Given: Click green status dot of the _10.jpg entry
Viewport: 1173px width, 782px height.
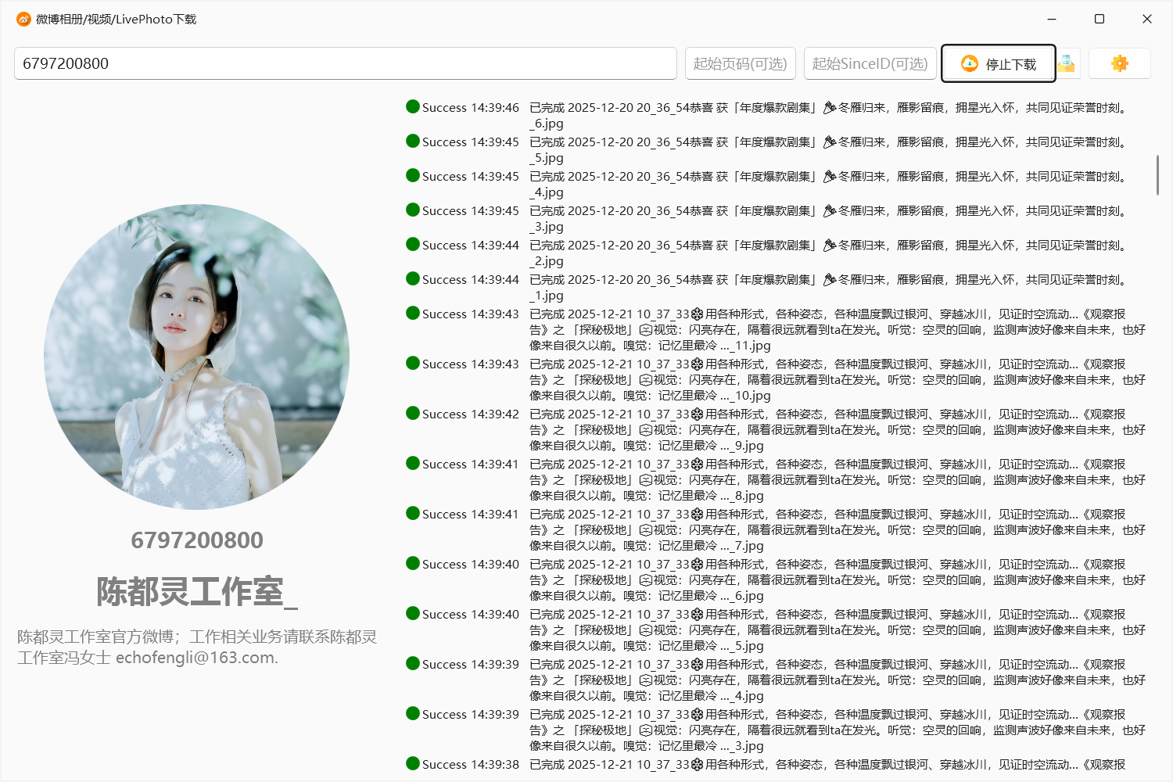Looking at the screenshot, I should pos(413,363).
